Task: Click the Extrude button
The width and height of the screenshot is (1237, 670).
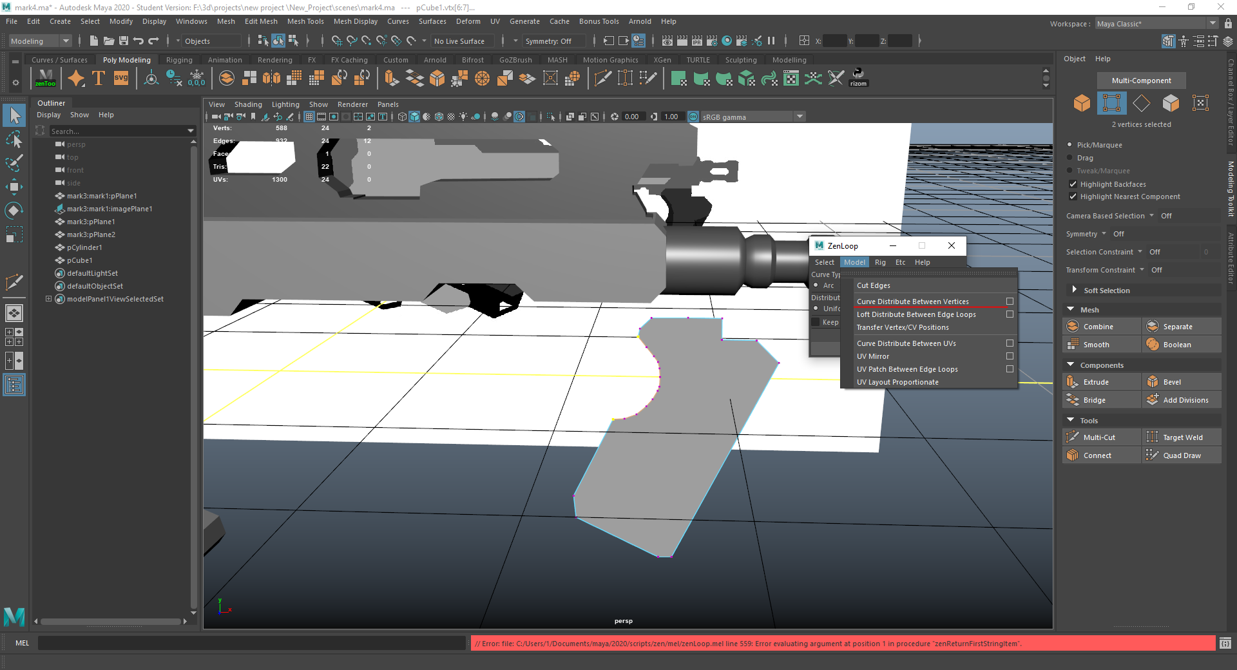Action: [x=1102, y=382]
